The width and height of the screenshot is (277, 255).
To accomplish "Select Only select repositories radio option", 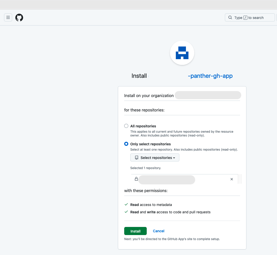I will point(126,144).
